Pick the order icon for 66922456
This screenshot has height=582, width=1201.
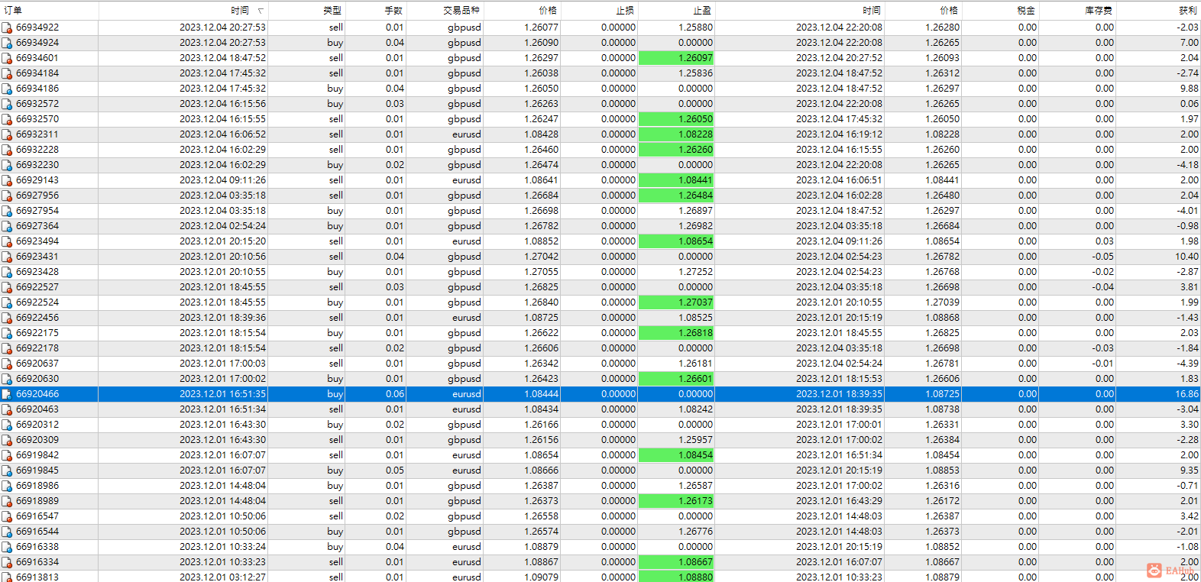(x=7, y=318)
